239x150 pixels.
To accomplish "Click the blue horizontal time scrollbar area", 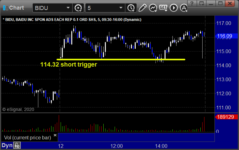I will tap(136, 137).
